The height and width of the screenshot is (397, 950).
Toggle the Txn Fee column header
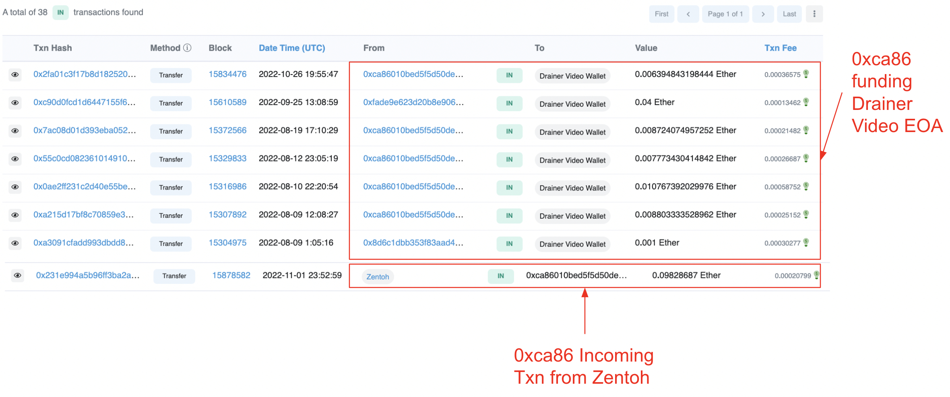point(781,48)
